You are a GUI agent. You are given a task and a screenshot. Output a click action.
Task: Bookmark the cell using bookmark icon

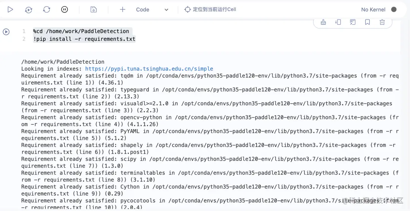[367, 22]
